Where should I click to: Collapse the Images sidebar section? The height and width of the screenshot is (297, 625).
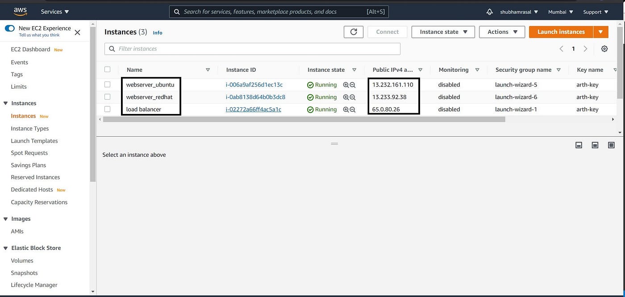point(5,219)
